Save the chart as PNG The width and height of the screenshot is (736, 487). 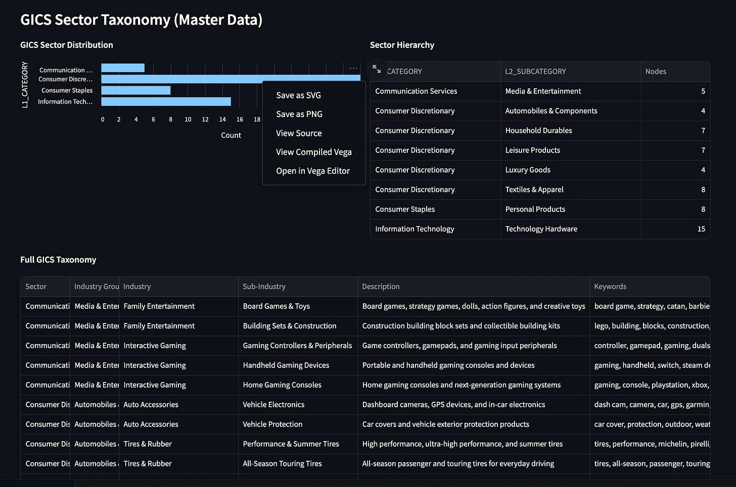[299, 114]
